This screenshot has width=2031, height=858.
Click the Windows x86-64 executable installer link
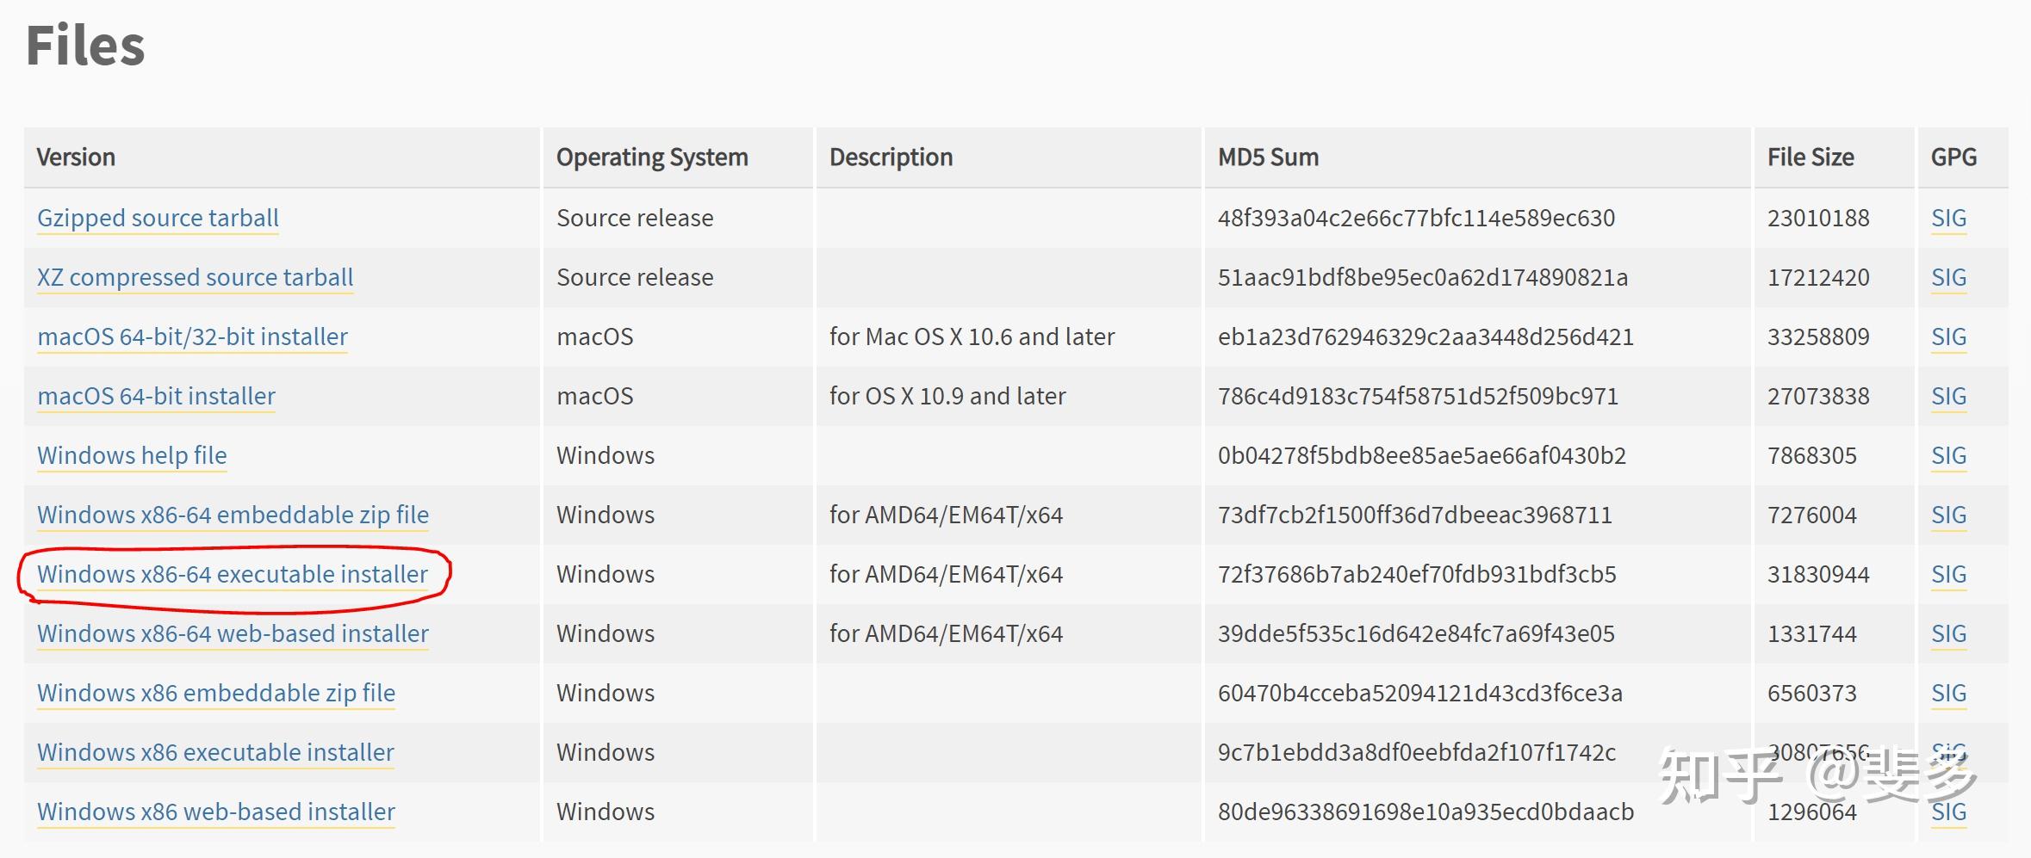(233, 575)
